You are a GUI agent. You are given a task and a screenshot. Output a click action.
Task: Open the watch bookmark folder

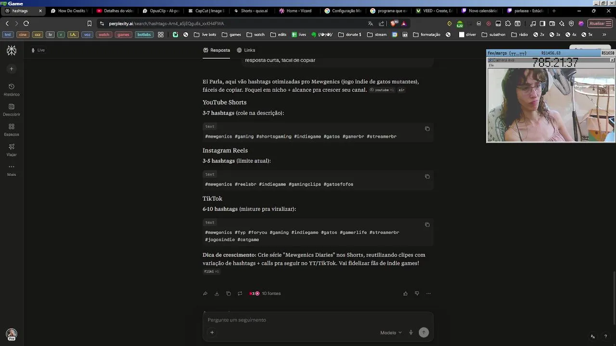coord(256,35)
